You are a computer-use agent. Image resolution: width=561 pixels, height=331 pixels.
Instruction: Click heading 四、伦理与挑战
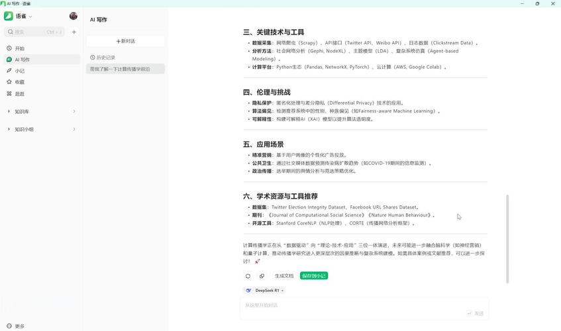267,92
